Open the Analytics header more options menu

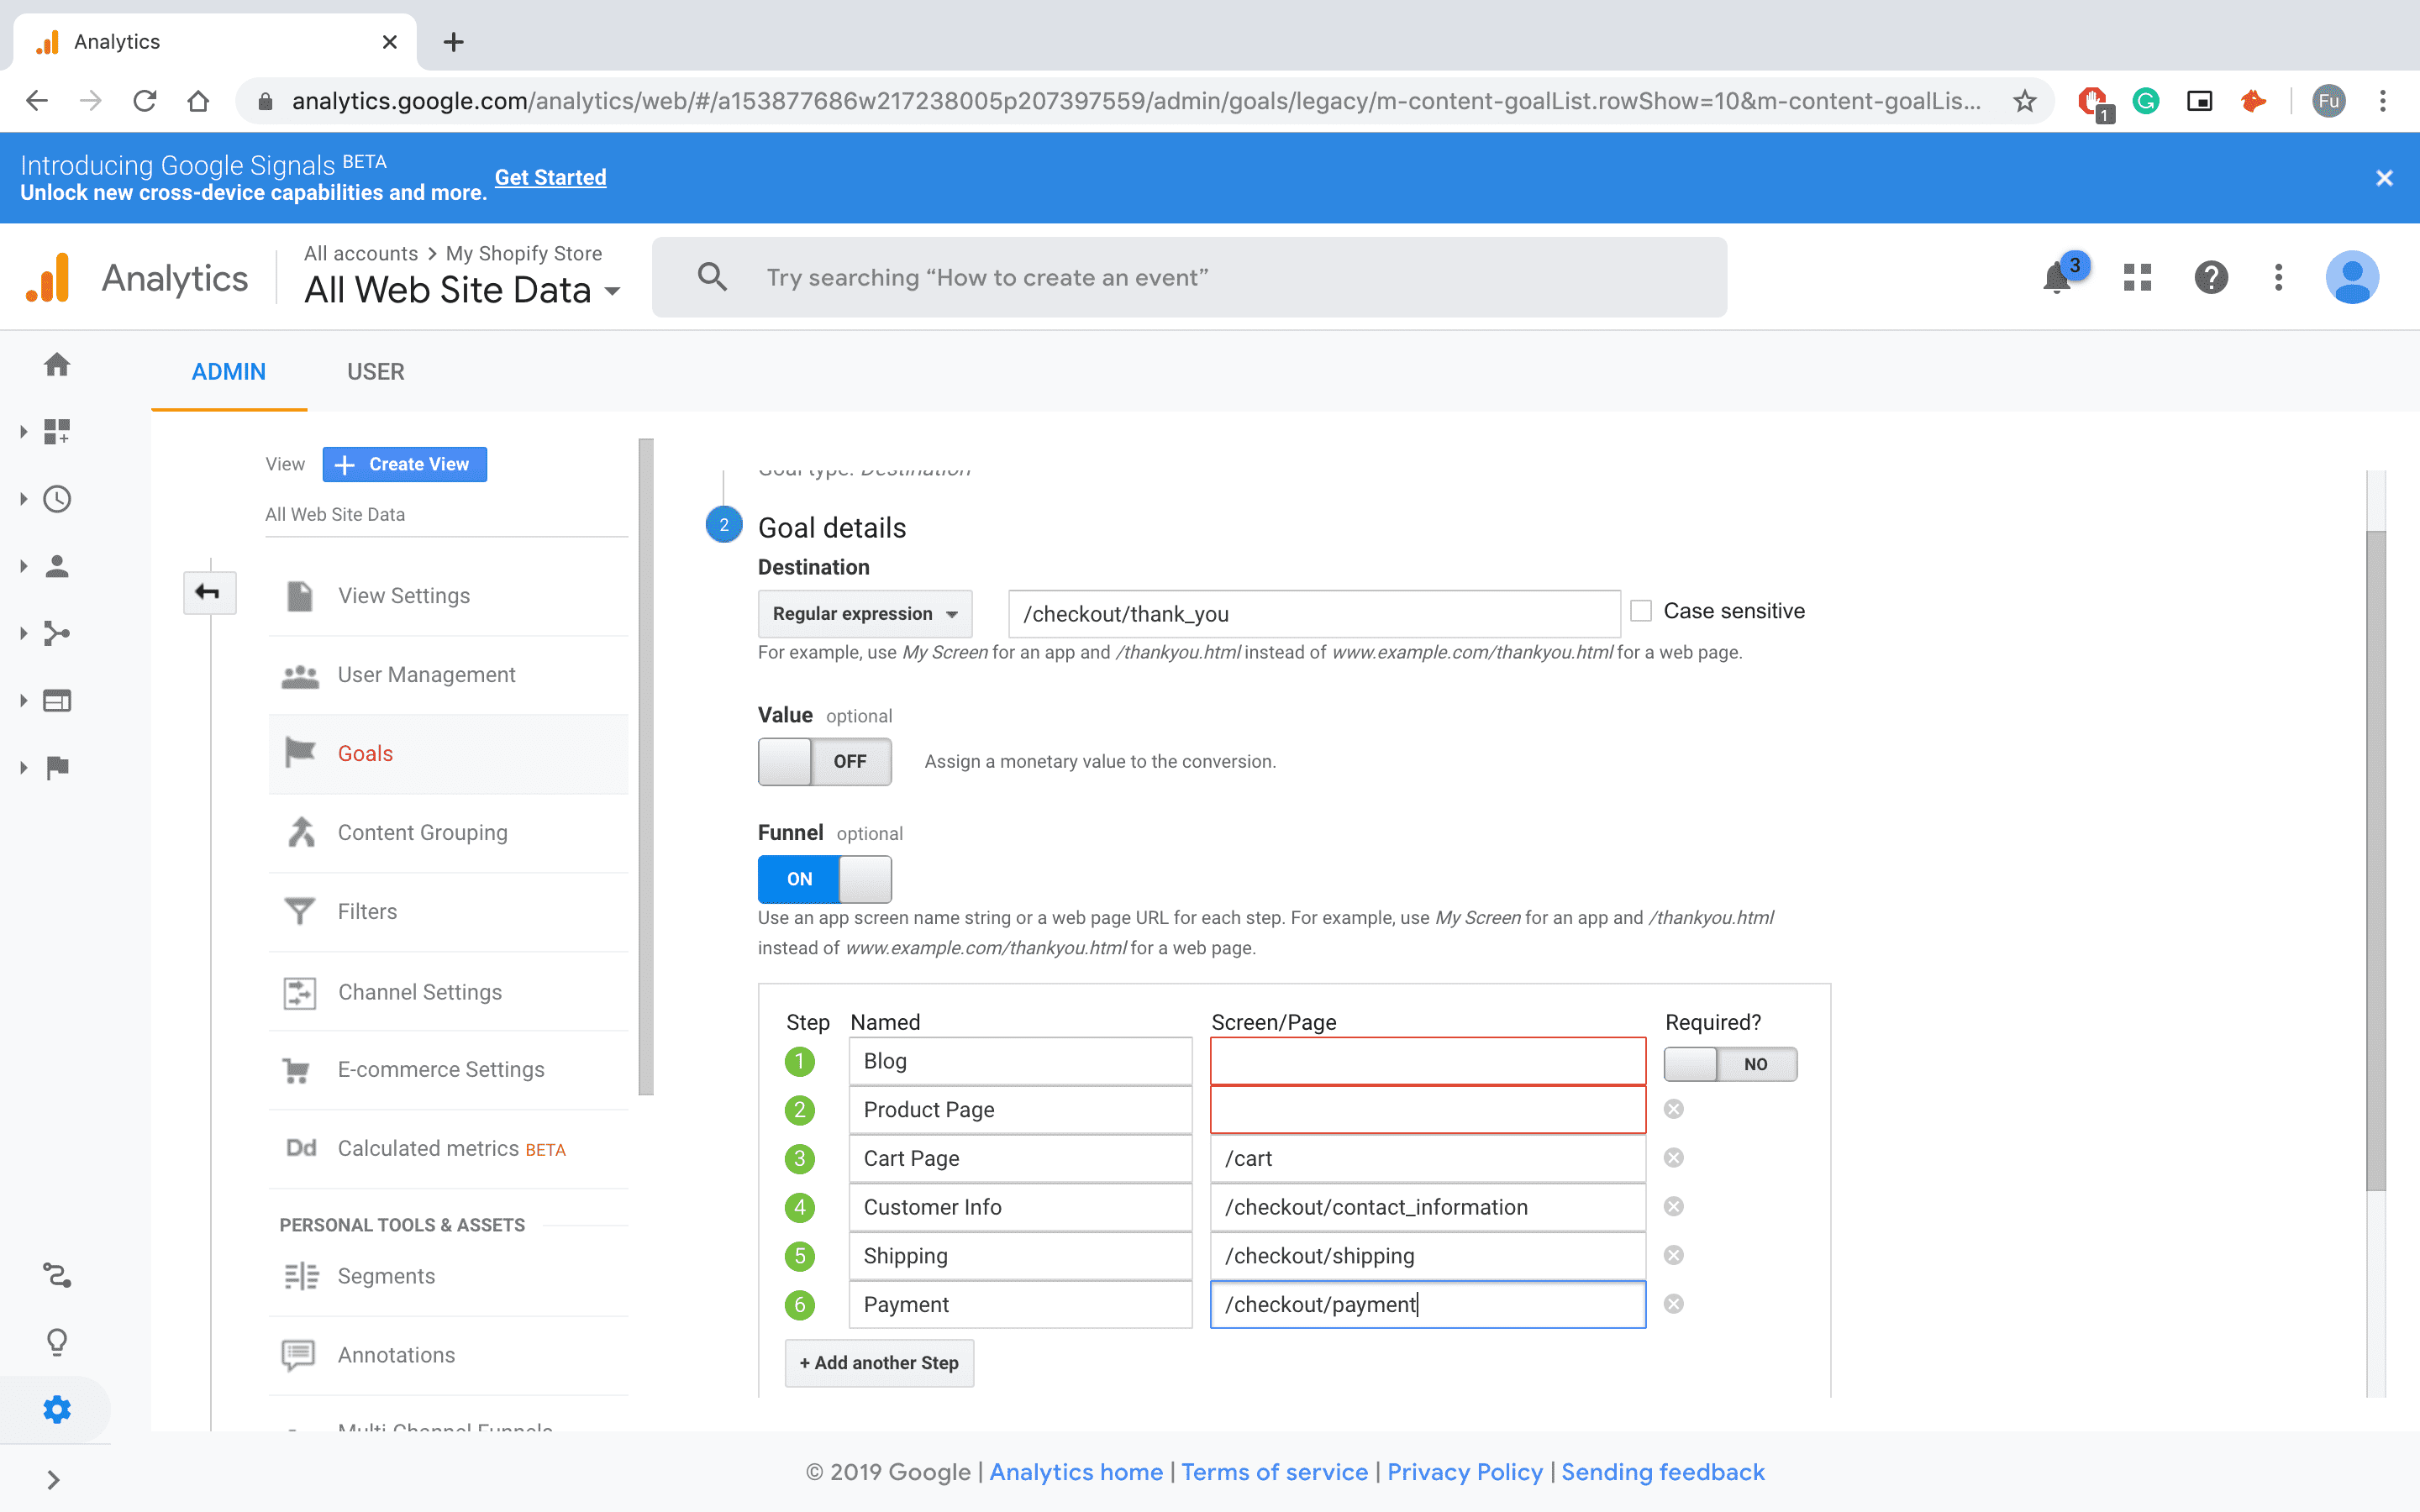point(2278,277)
